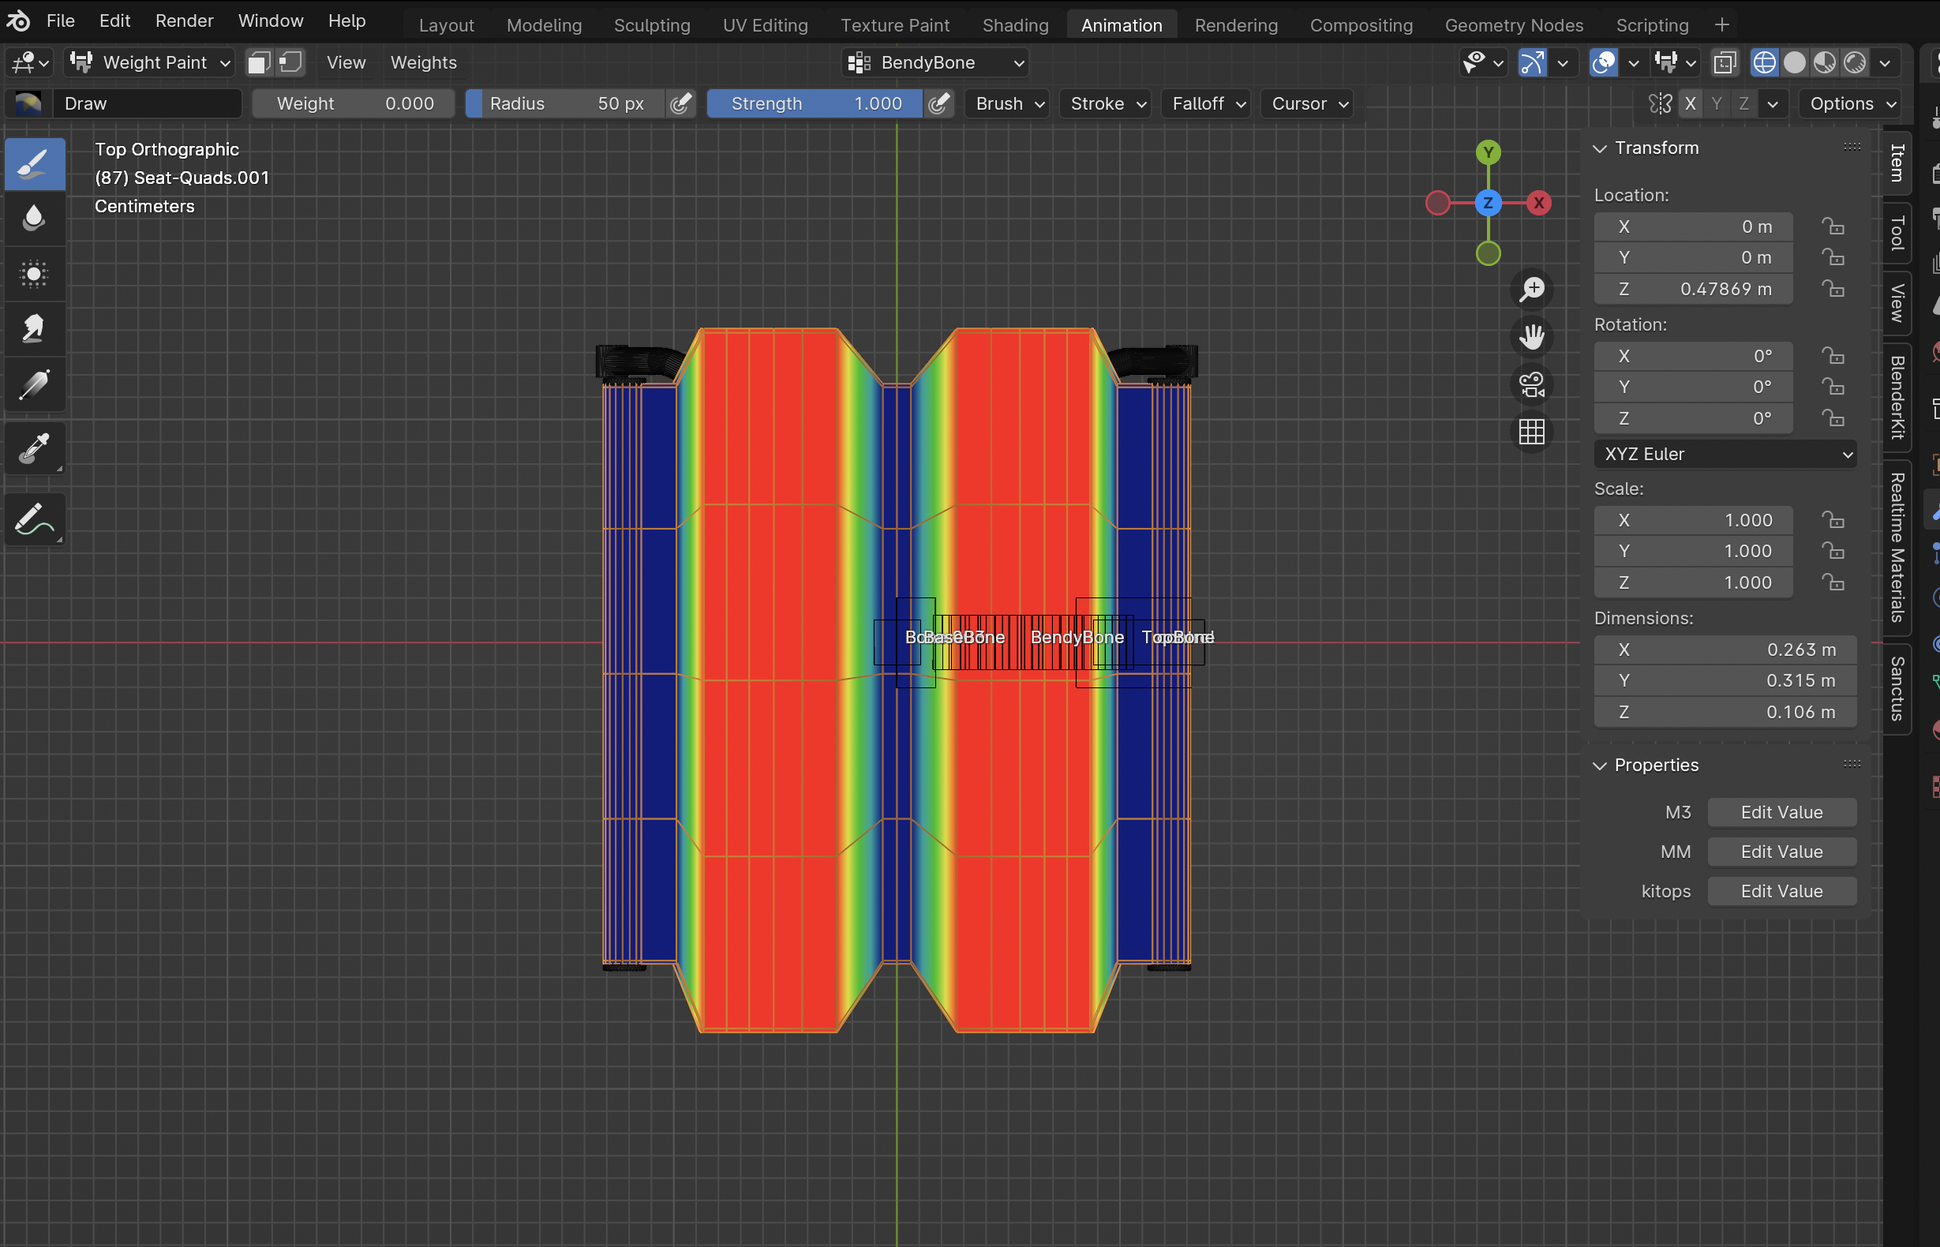This screenshot has height=1247, width=1940.
Task: Open the BendyBone vertex group dropdown
Action: click(935, 62)
